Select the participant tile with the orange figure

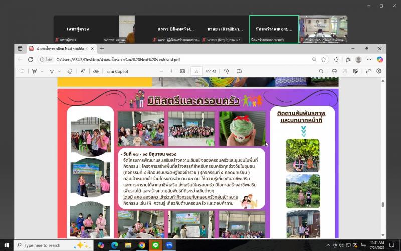click(x=127, y=29)
